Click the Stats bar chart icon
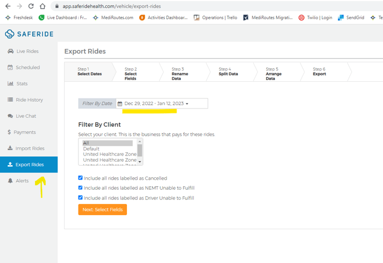 point(11,84)
